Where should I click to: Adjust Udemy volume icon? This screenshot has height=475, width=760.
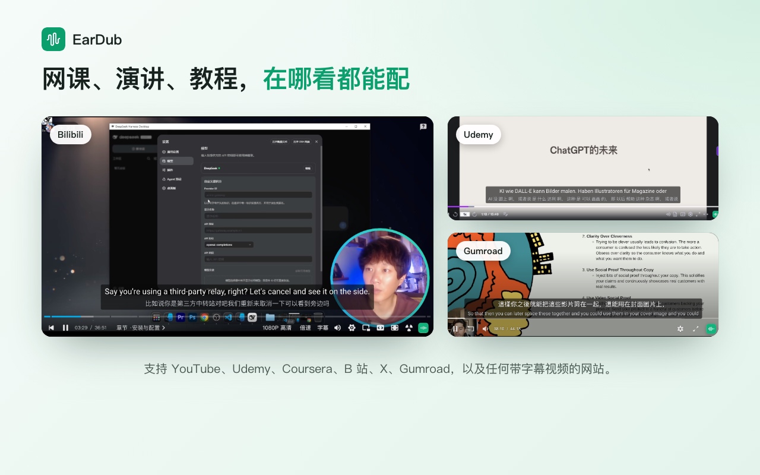point(668,214)
